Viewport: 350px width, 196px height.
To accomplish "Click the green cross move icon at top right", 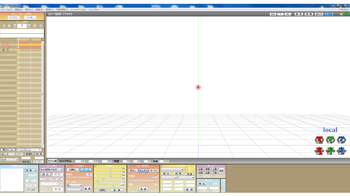I will pos(346,14).
